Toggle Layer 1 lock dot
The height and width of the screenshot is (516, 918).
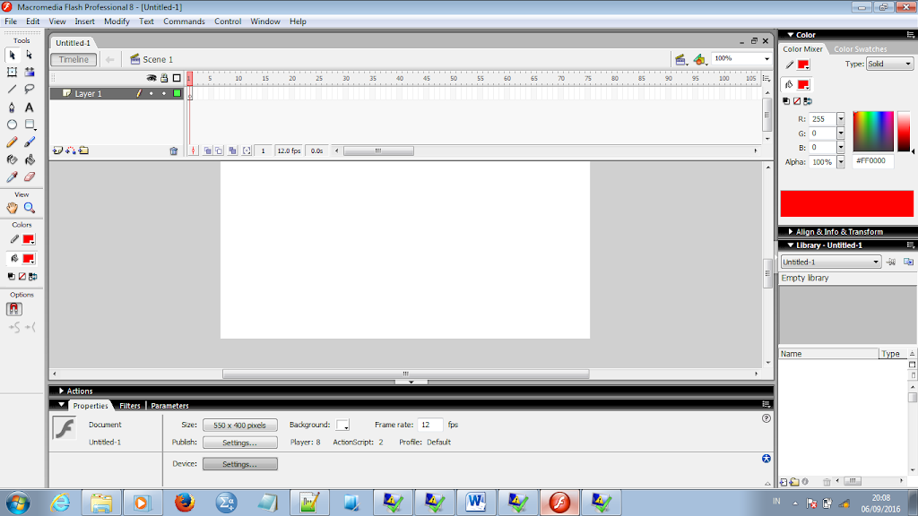(x=164, y=93)
